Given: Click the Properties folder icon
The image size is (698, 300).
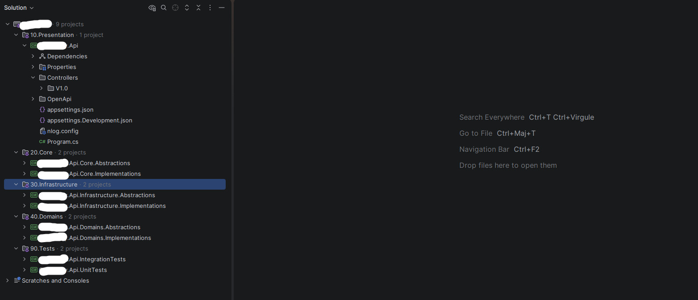Looking at the screenshot, I should pyautogui.click(x=42, y=67).
